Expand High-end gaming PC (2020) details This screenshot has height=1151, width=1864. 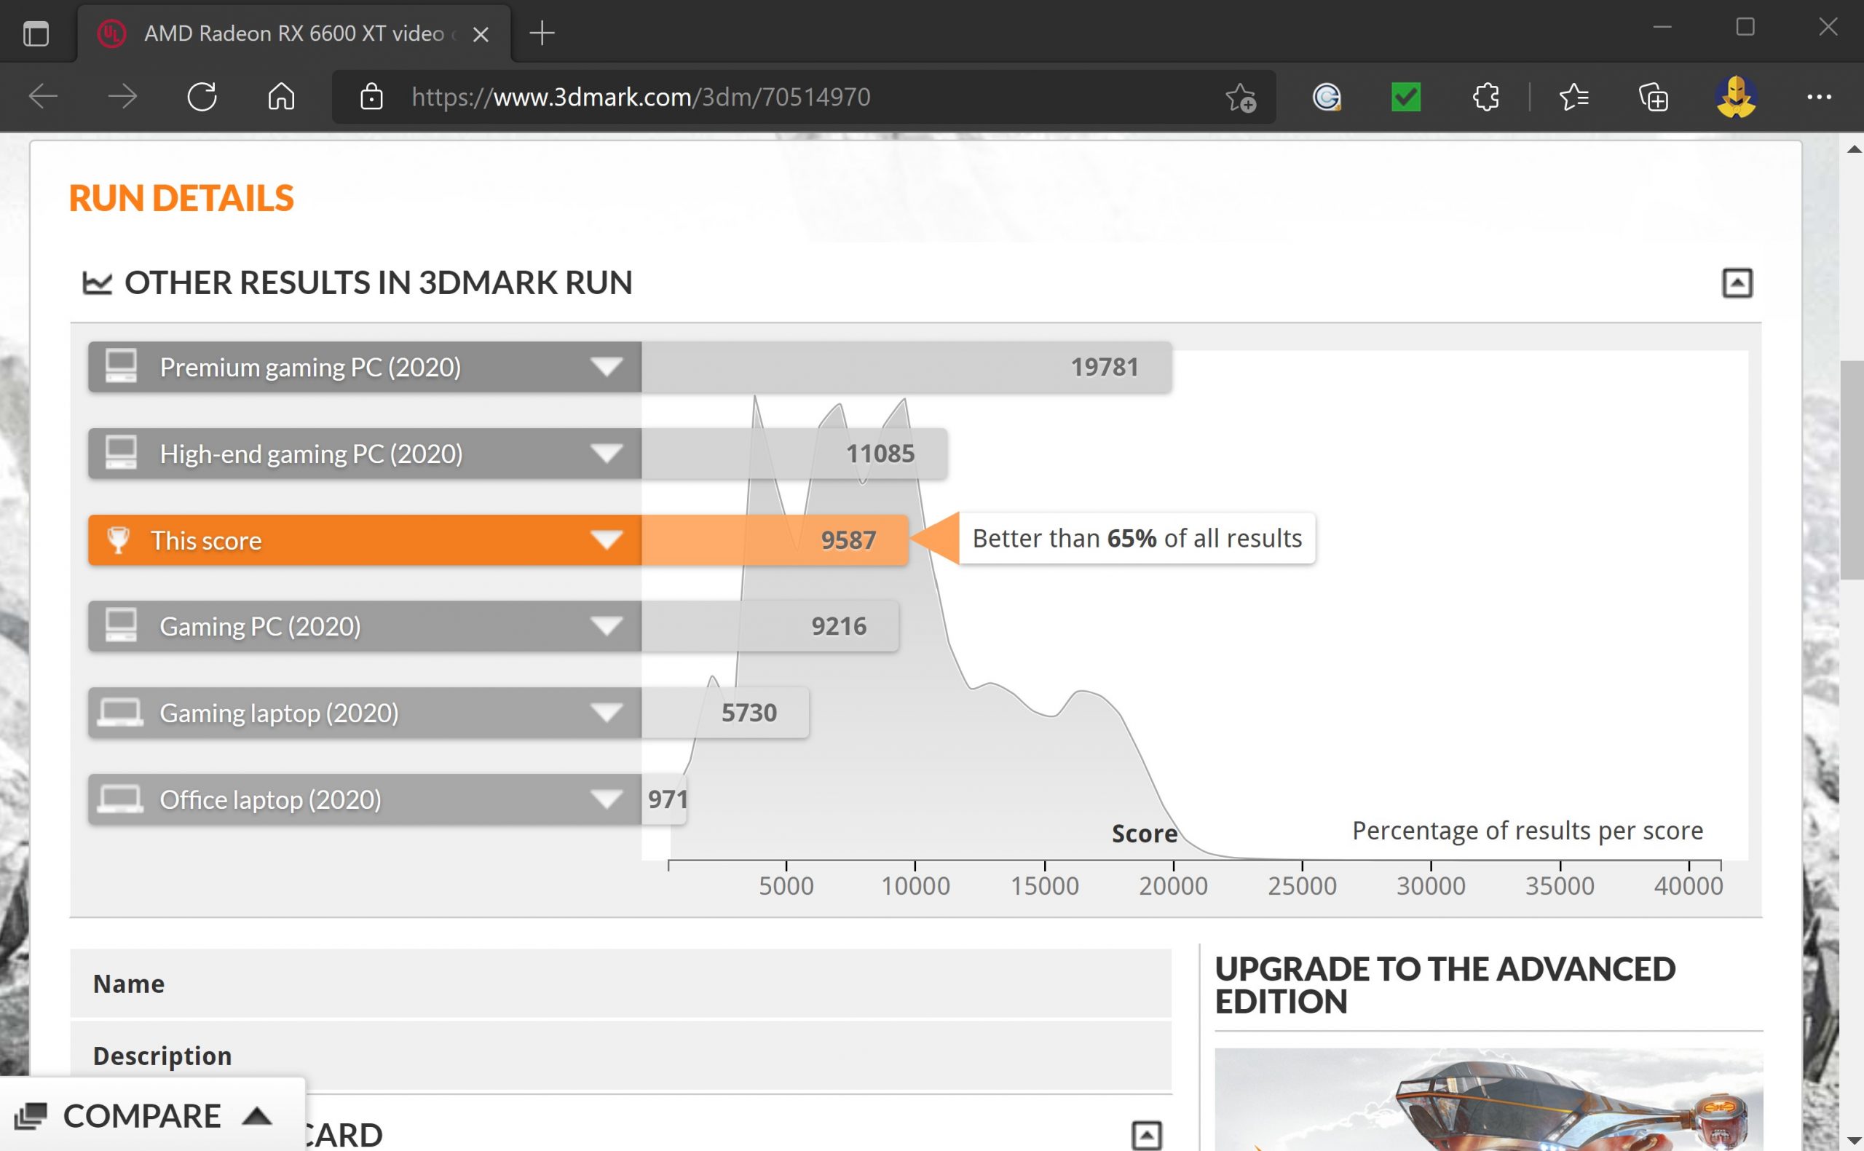(606, 454)
